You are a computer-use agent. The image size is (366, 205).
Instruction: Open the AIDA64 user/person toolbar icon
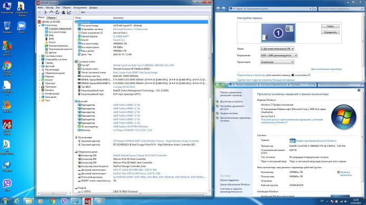pyautogui.click(x=63, y=12)
